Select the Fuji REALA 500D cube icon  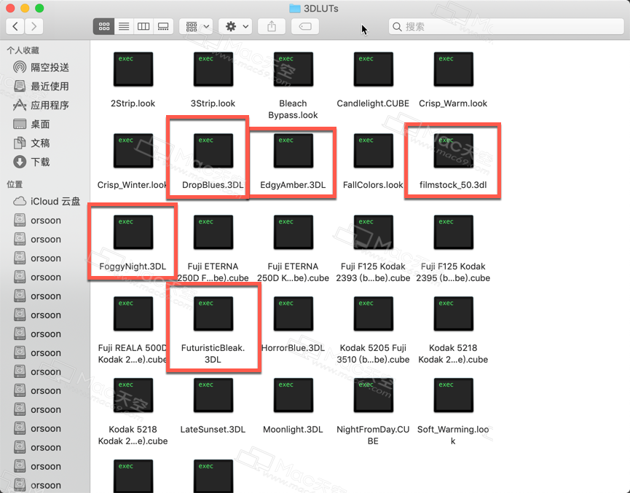coord(133,314)
